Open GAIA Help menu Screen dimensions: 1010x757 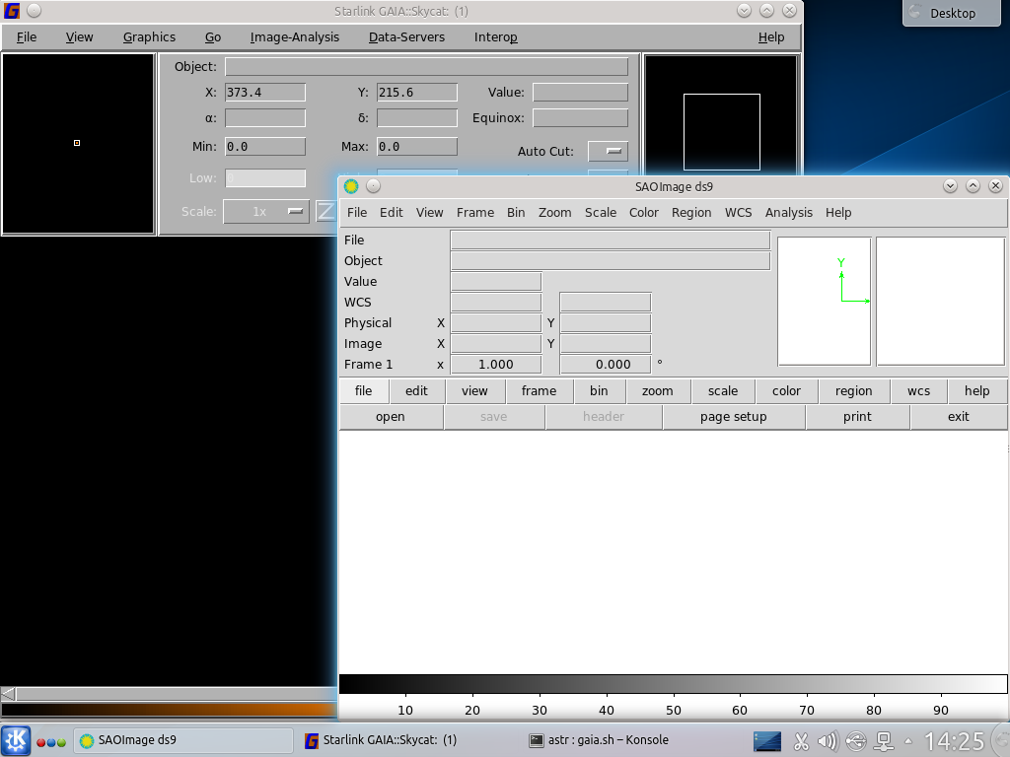(771, 37)
